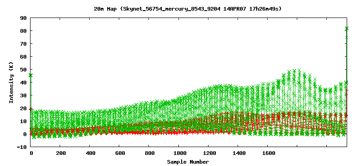
Task: Click the "Sample Number" x-axis label
Action: click(x=188, y=162)
